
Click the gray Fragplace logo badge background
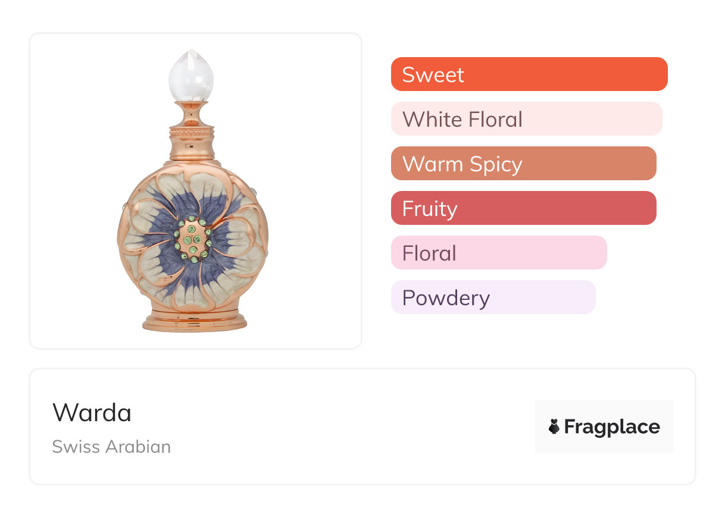(x=604, y=427)
